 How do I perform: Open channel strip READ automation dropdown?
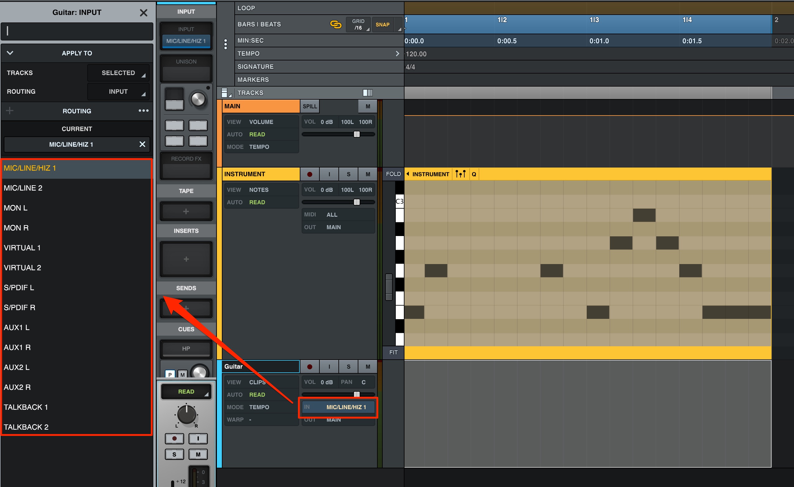point(186,391)
